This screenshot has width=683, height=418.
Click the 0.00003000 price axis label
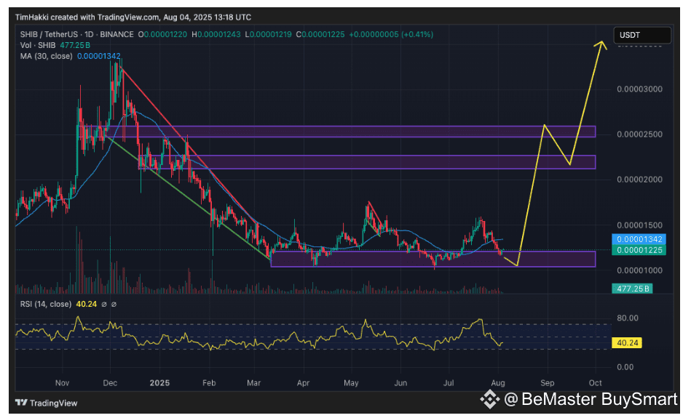(639, 89)
